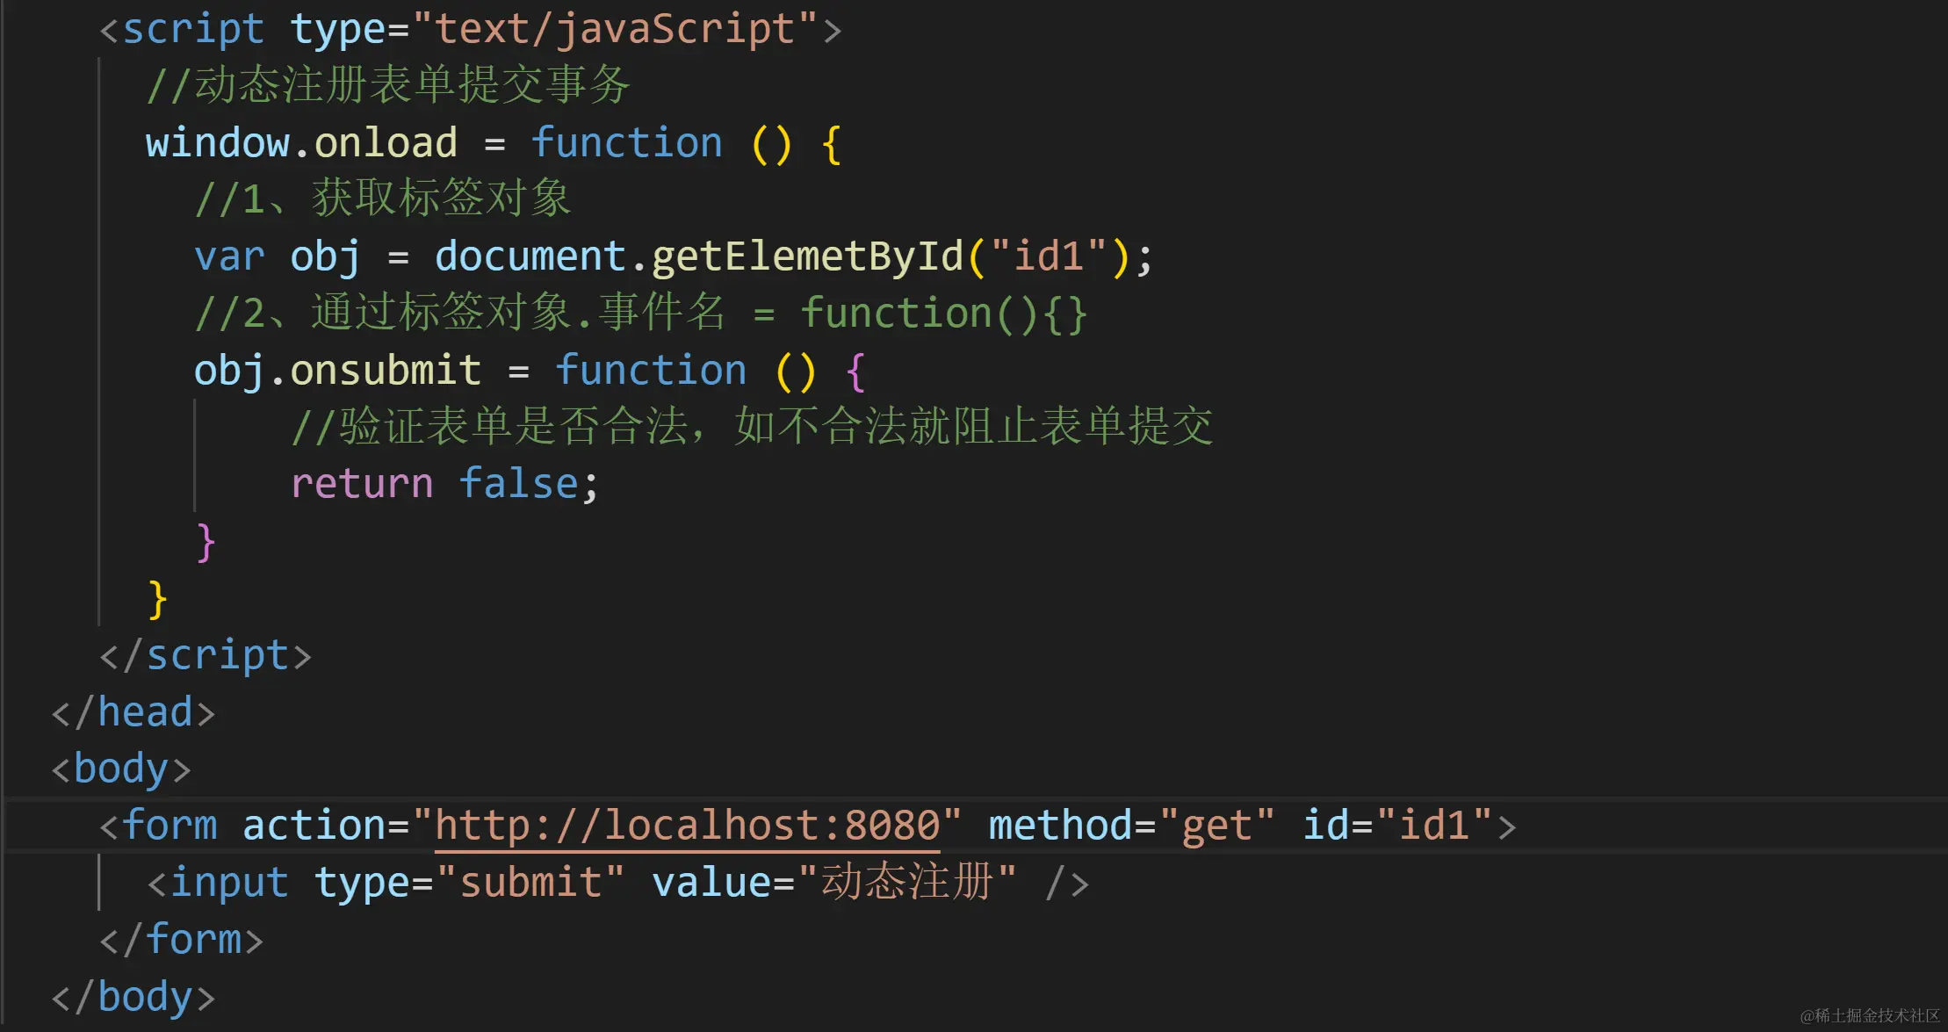Click the form id="id1" attribute value
This screenshot has width=1948, height=1032.
point(1433,826)
